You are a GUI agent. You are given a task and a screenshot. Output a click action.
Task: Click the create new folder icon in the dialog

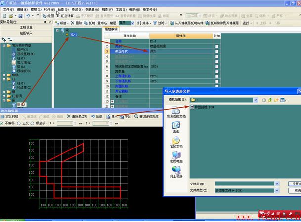pos(276,100)
